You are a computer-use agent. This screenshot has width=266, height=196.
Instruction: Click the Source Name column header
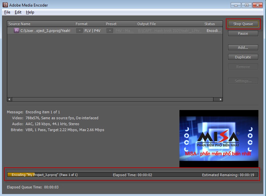(40, 24)
